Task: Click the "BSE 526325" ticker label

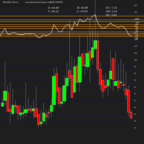Action: click(56, 2)
